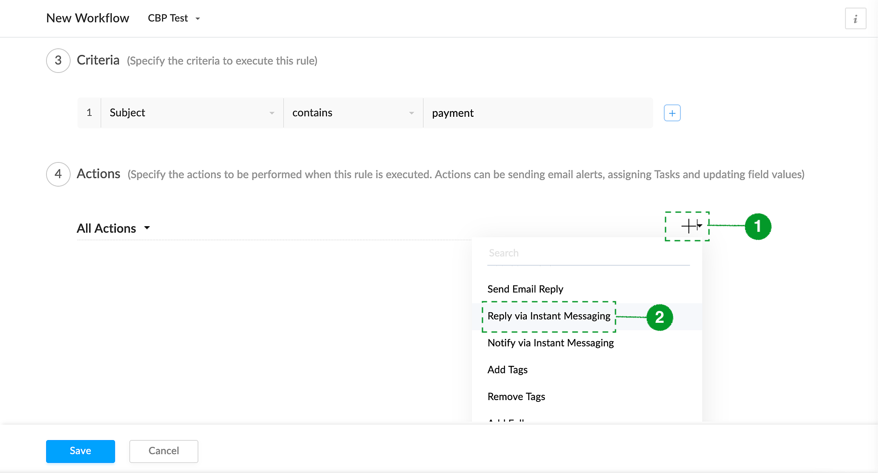Choose Reply via Instant Messaging
The width and height of the screenshot is (878, 473).
549,316
